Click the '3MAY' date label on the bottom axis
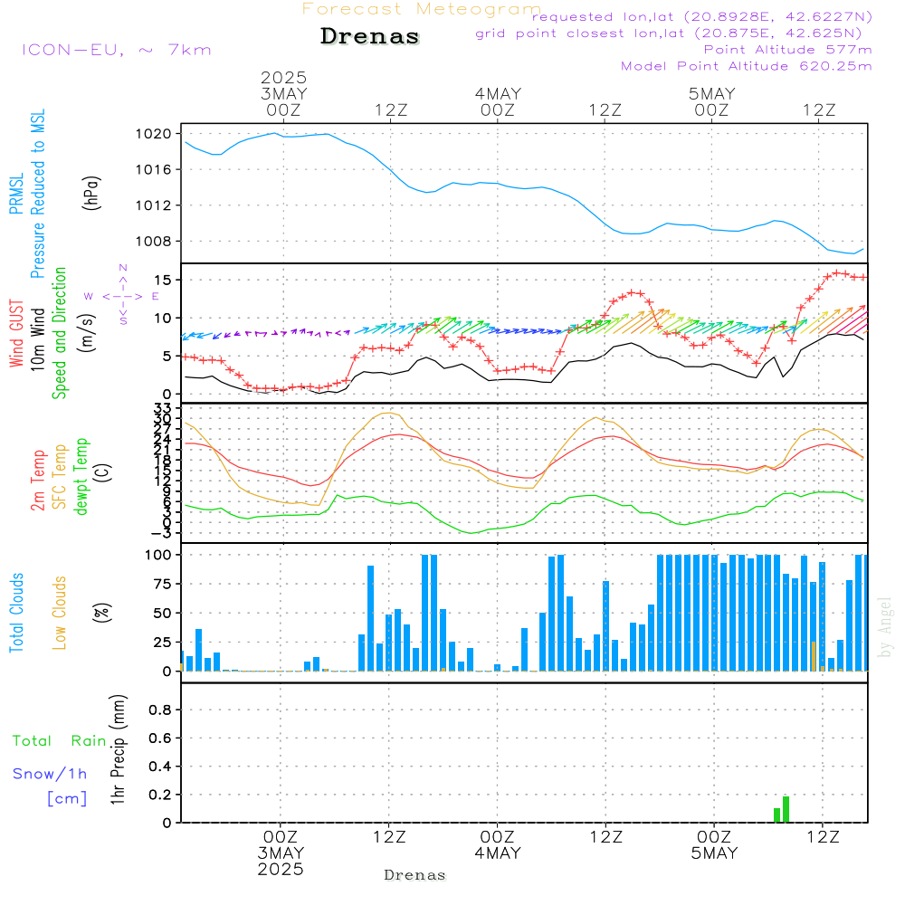 281,853
